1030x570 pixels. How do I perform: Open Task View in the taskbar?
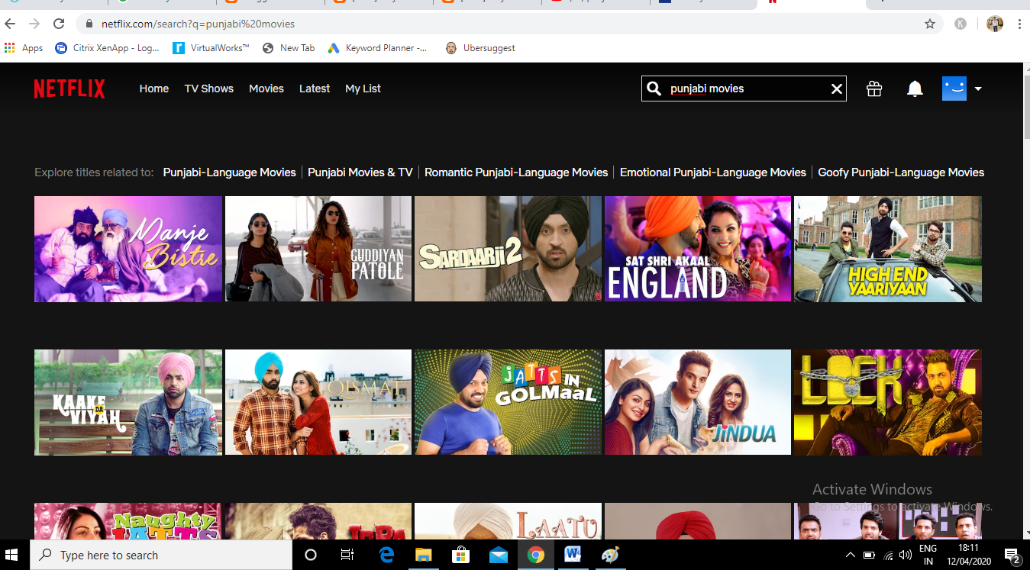click(347, 555)
